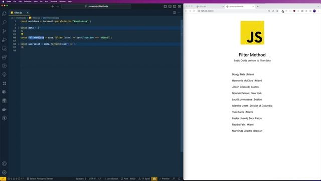The width and height of the screenshot is (321, 181).
Task: Open a new browser tab with plus button
Action: click(258, 7)
